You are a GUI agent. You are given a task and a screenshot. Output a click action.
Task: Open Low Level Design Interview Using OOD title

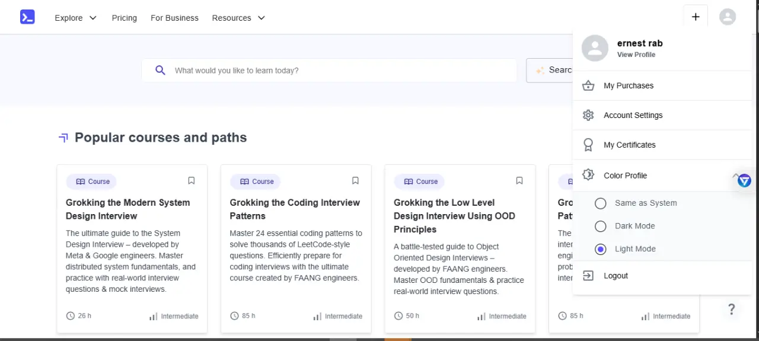click(x=454, y=216)
